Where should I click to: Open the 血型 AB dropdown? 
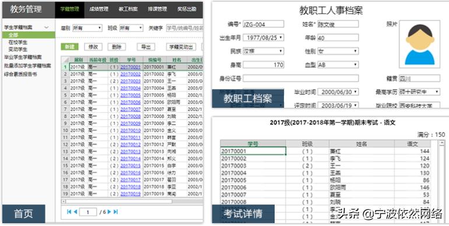click(338, 65)
